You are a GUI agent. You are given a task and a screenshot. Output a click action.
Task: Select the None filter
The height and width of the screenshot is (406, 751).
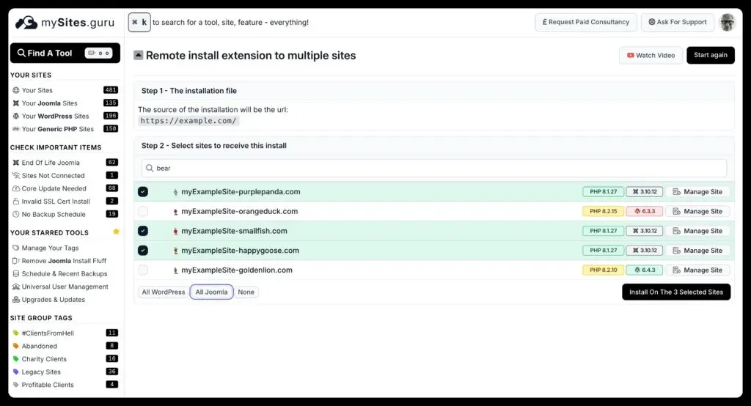coord(246,292)
